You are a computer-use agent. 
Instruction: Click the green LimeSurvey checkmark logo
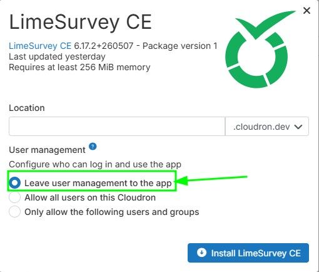(x=260, y=50)
